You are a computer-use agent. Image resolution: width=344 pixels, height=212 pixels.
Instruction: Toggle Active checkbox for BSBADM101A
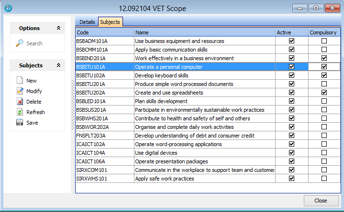291,41
